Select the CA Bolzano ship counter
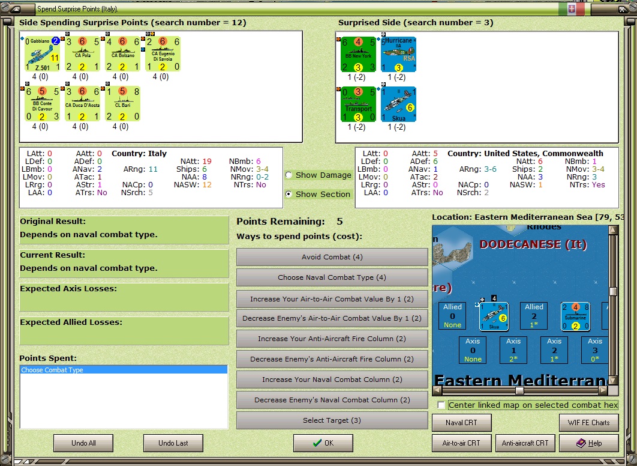The image size is (637, 466). tap(123, 54)
